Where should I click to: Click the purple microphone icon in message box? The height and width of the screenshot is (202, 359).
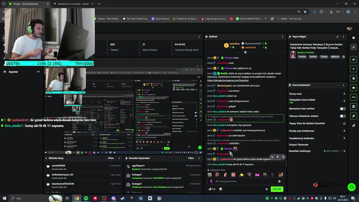point(211,182)
